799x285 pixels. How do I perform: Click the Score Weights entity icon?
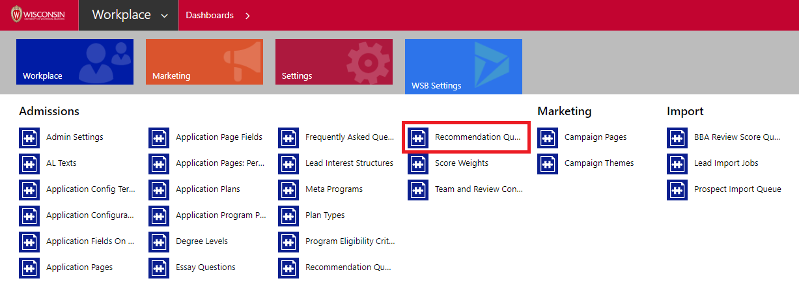pyautogui.click(x=418, y=164)
